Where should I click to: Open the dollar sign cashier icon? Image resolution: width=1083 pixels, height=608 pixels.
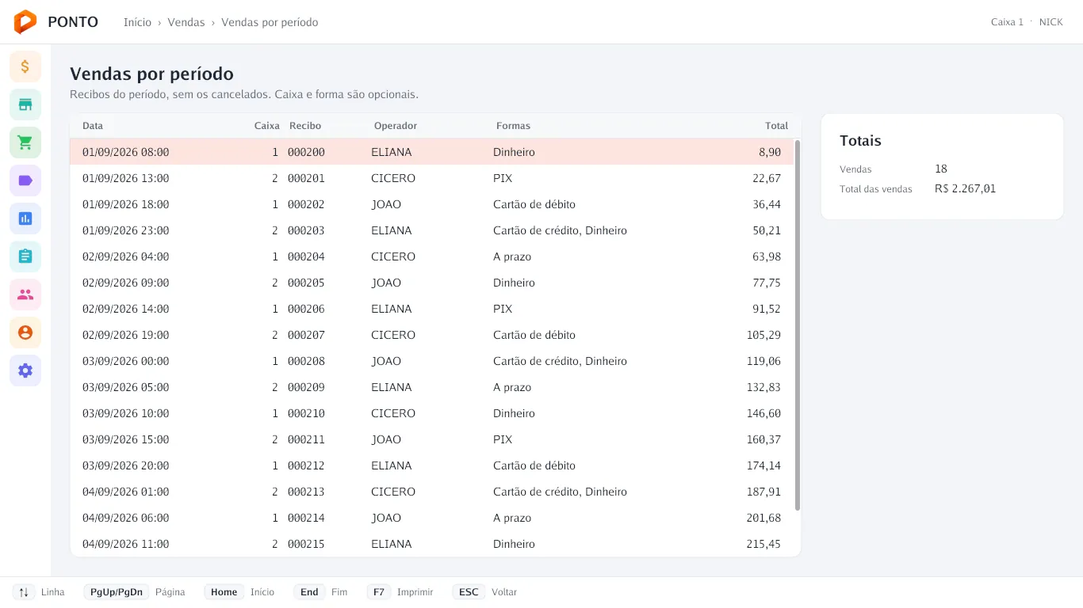click(25, 66)
